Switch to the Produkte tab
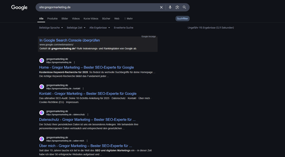 coord(52,18)
